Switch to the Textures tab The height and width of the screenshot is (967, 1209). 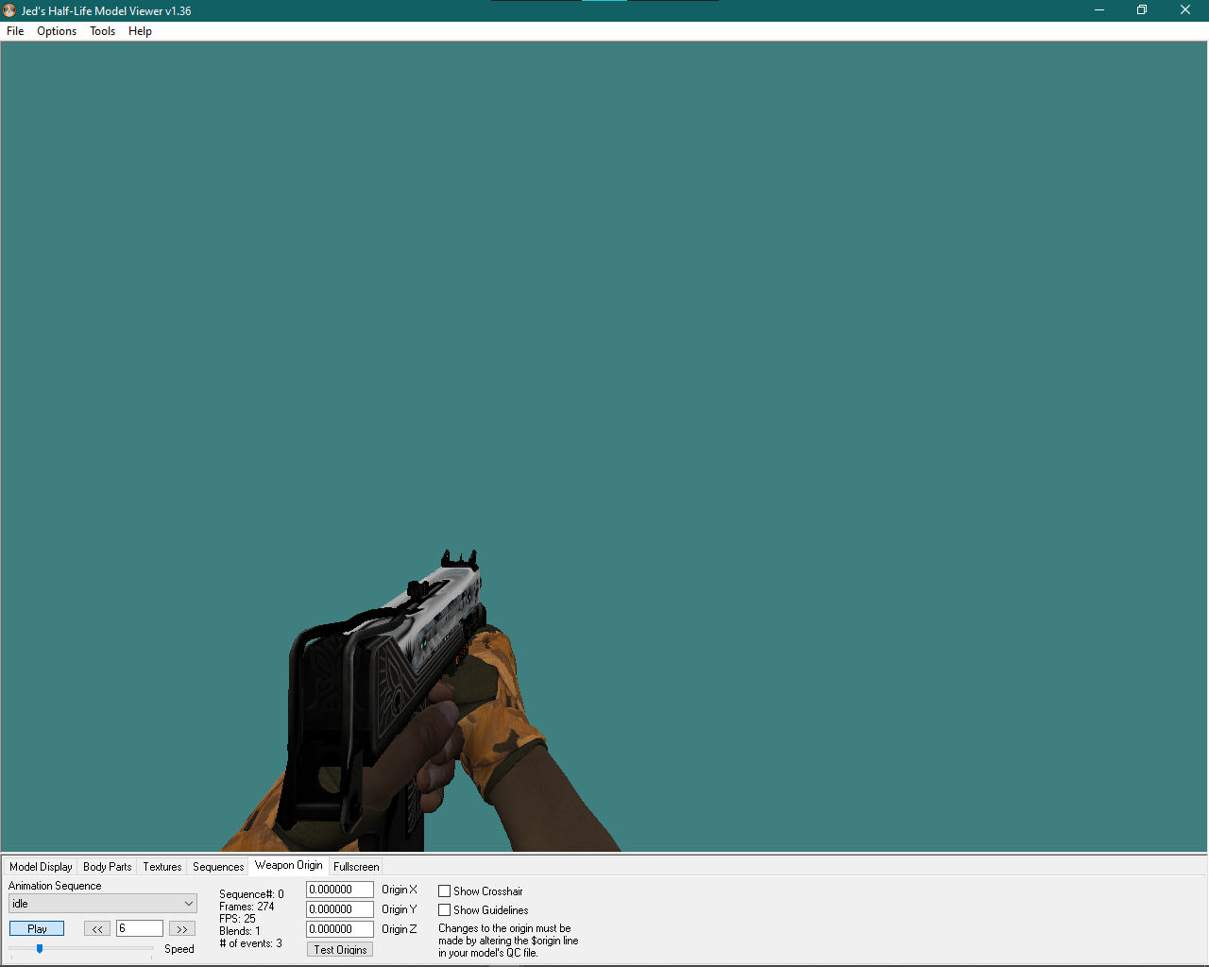[x=162, y=867]
